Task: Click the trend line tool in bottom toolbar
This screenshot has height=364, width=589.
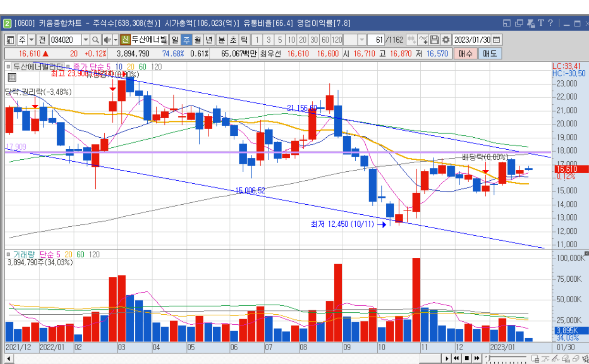Action: [545, 358]
